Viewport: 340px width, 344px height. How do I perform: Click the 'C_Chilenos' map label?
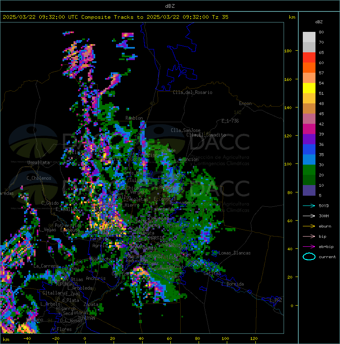39,178
